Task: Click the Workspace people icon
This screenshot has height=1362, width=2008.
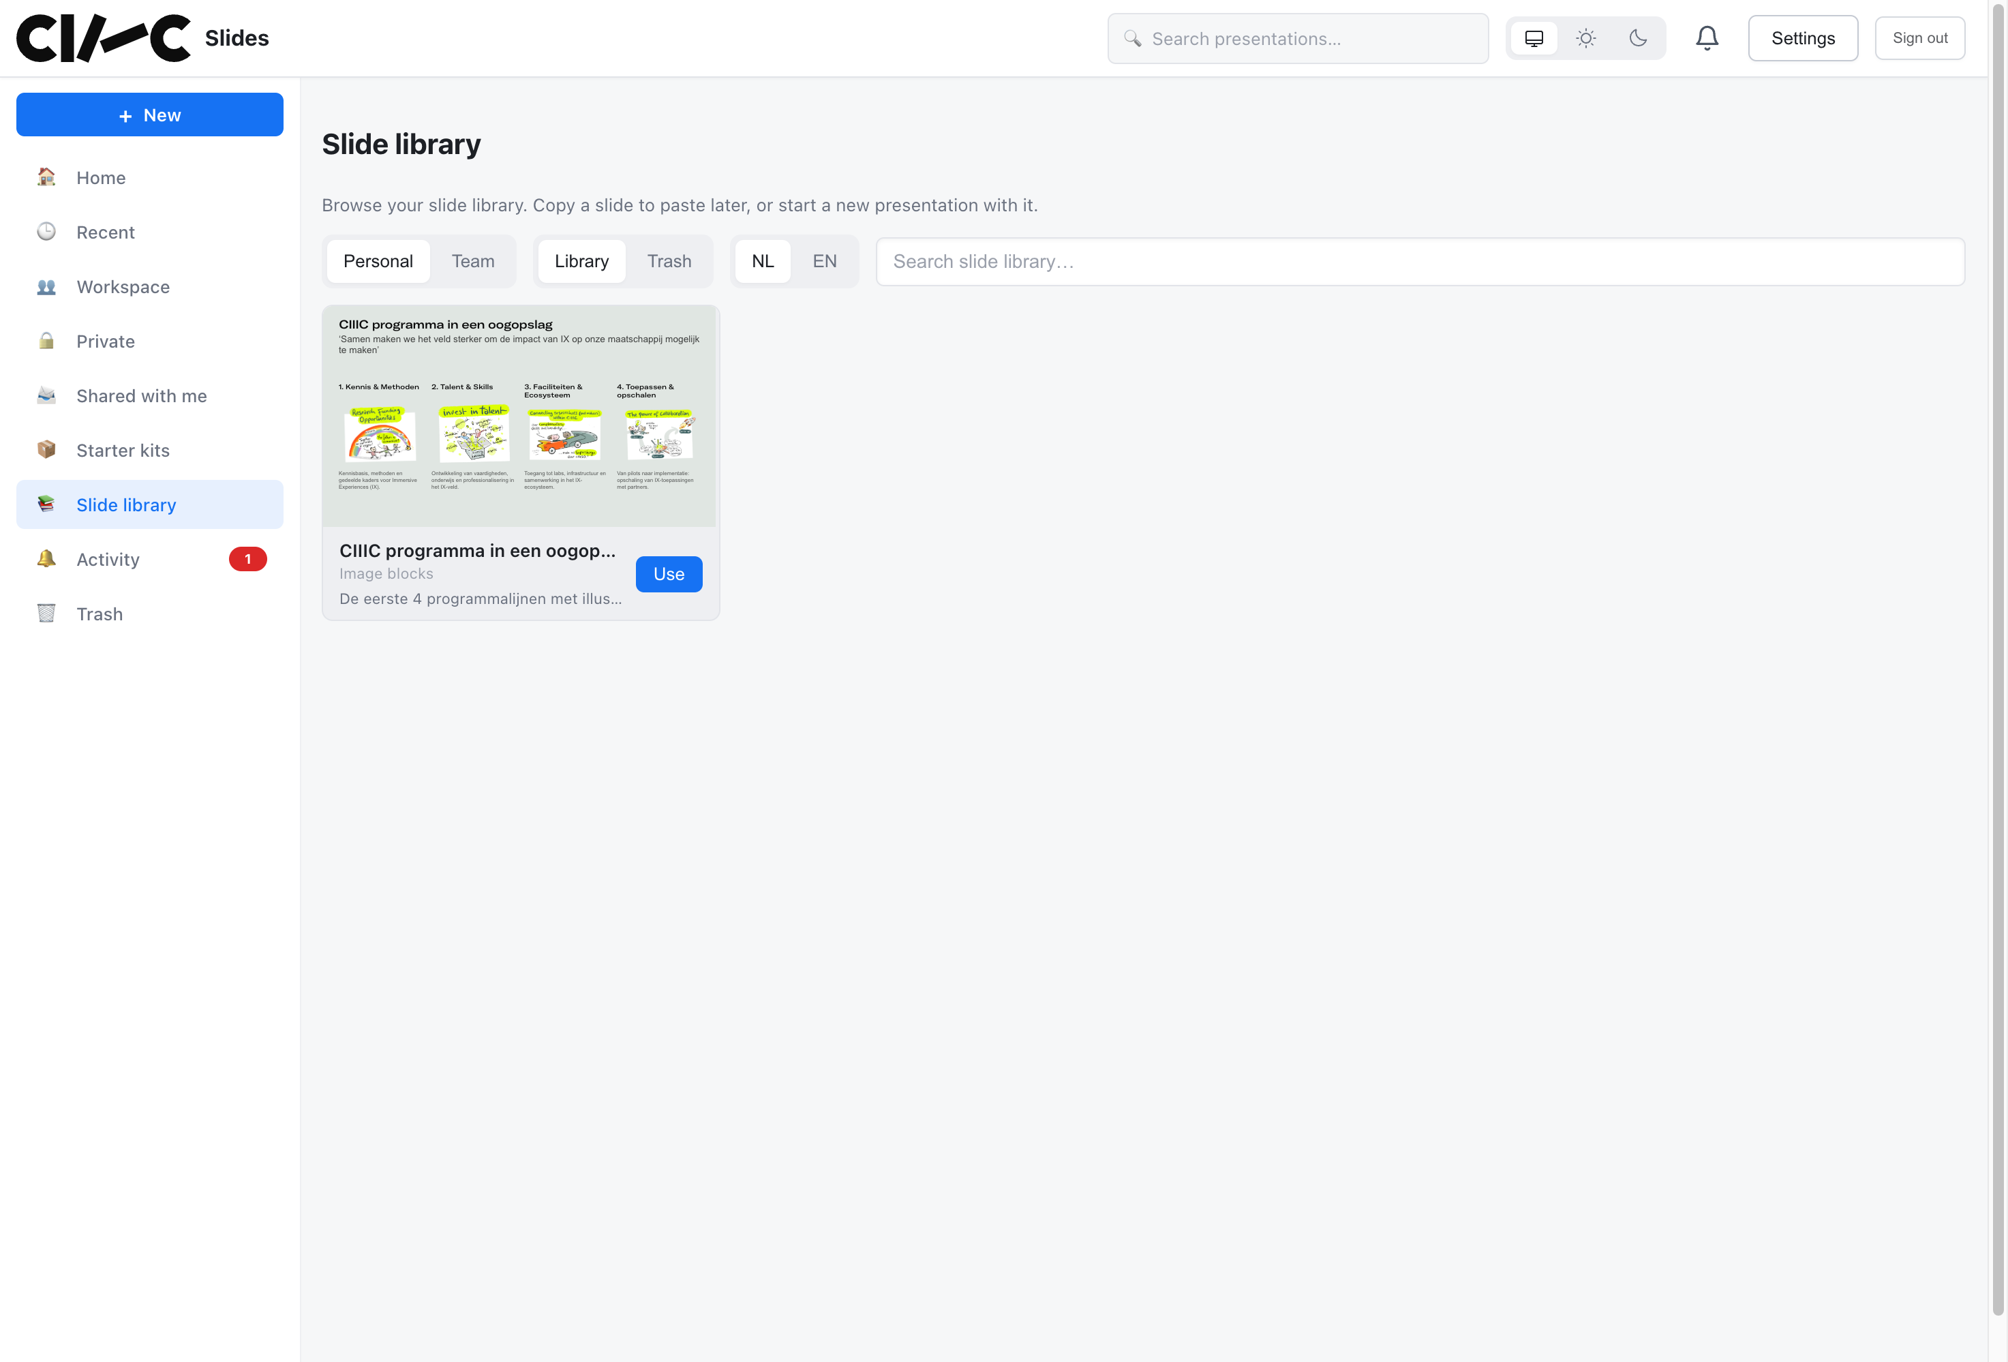Action: pyautogui.click(x=46, y=286)
